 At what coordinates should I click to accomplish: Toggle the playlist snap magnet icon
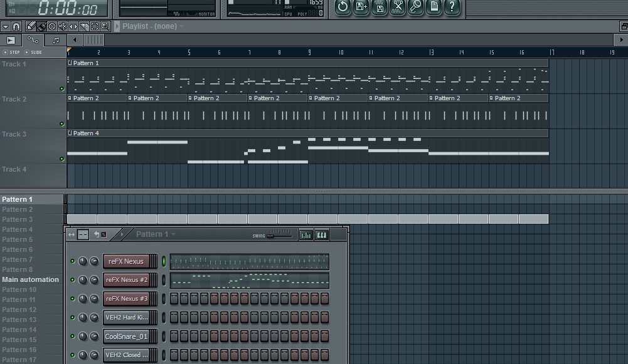tap(16, 26)
